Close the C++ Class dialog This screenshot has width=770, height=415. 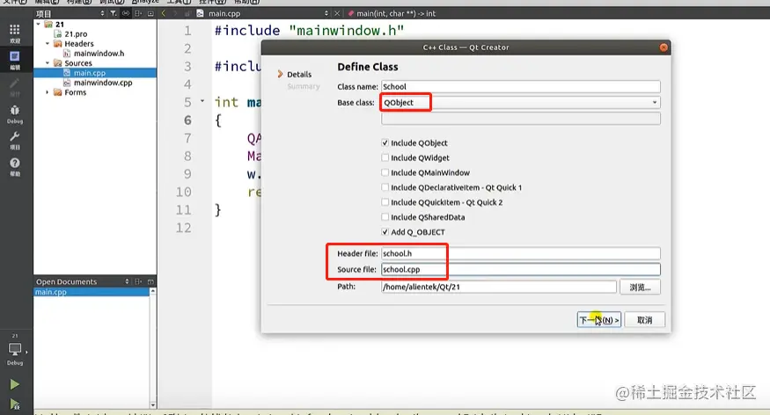[x=664, y=47]
